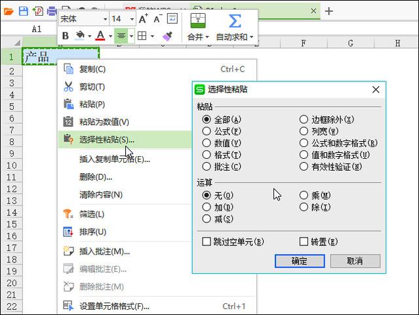Enable the 跳过空单元(B) checkbox

click(x=207, y=241)
